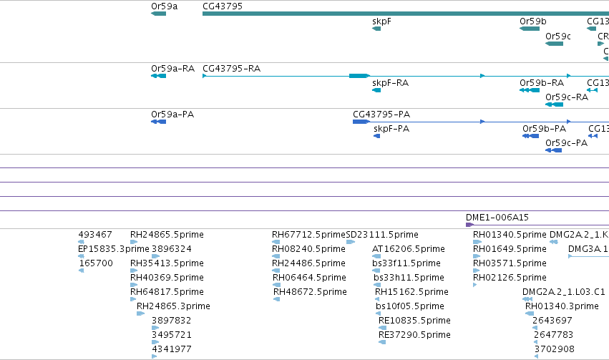Select the Or59a-PA protein feature
The image size is (609, 360).
coord(158,122)
